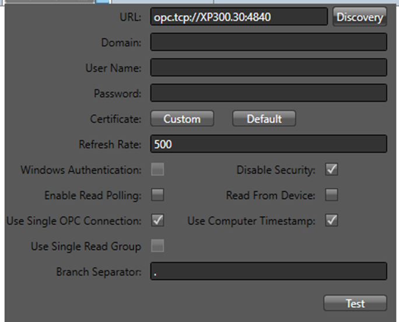
Task: Click the 'Branch Separator:' label text
Action: click(x=99, y=272)
